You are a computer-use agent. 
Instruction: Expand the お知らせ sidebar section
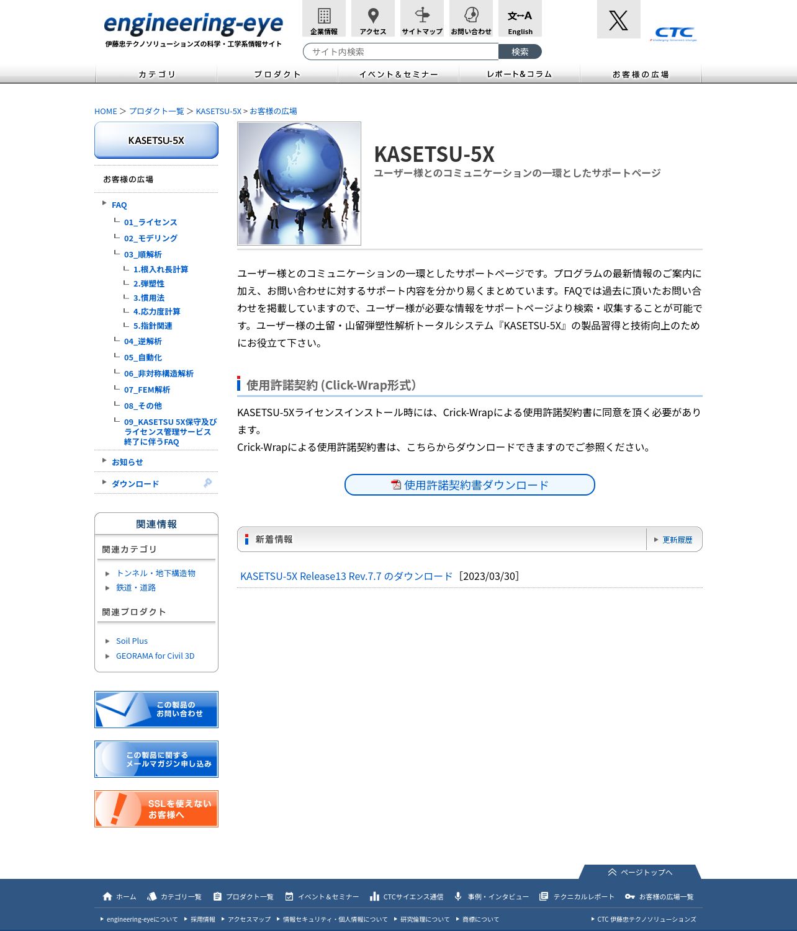coord(127,462)
